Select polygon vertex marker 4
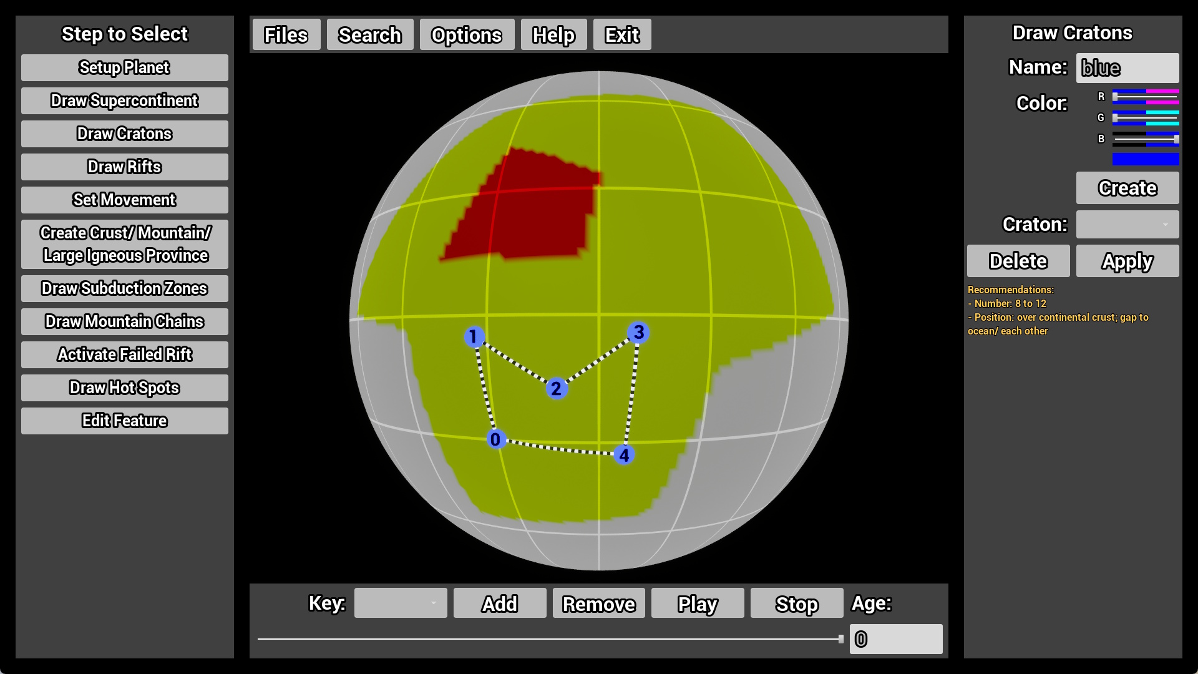Screen dimensions: 1198x674 pos(624,455)
